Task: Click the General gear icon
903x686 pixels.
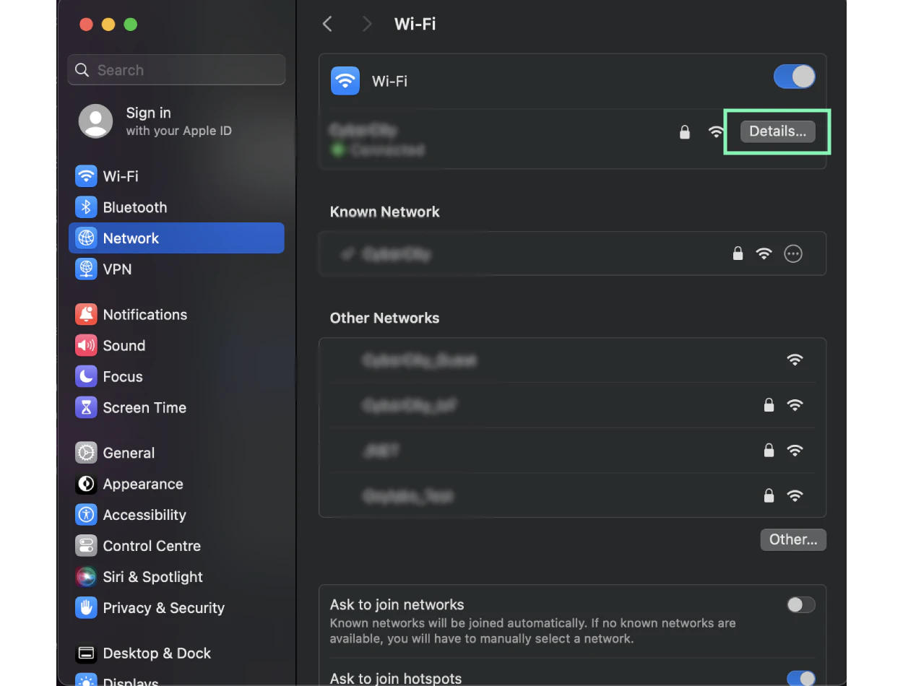Action: [x=86, y=453]
